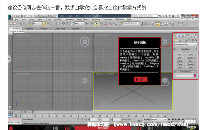Click the Sphere primitive button
200x130 pixels.
(x=180, y=58)
